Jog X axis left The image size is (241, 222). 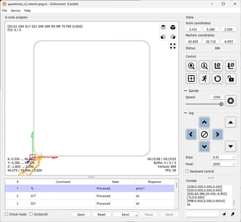click(191, 134)
